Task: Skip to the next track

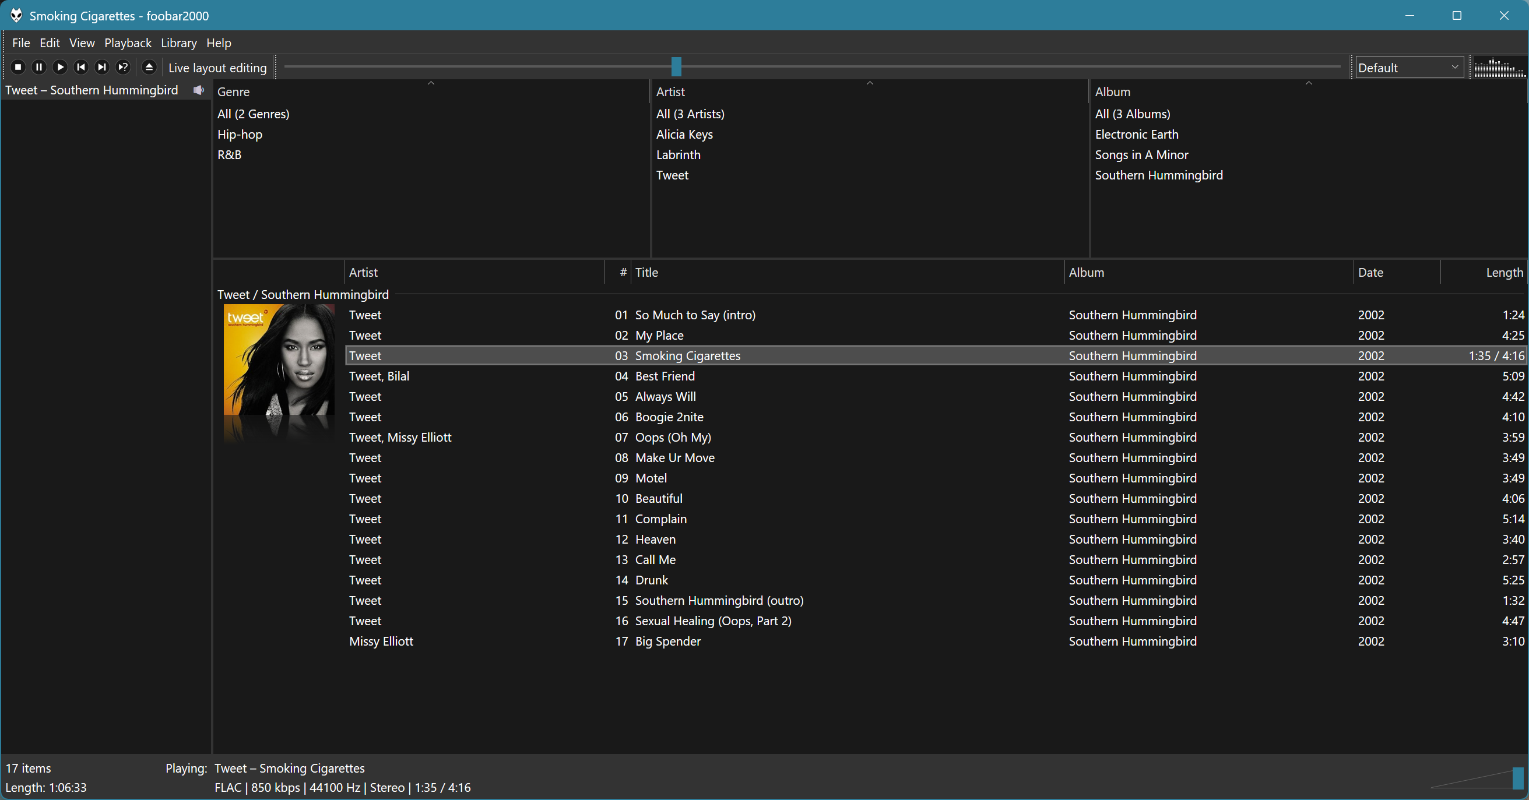Action: coord(101,67)
